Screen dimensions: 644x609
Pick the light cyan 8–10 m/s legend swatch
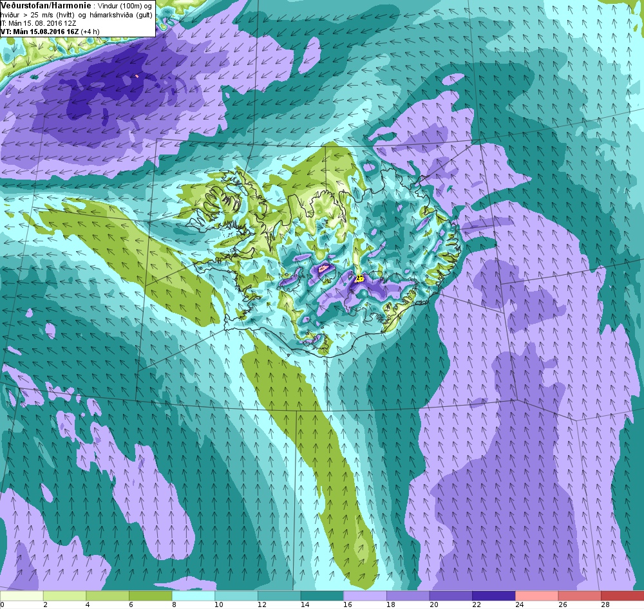(x=193, y=596)
